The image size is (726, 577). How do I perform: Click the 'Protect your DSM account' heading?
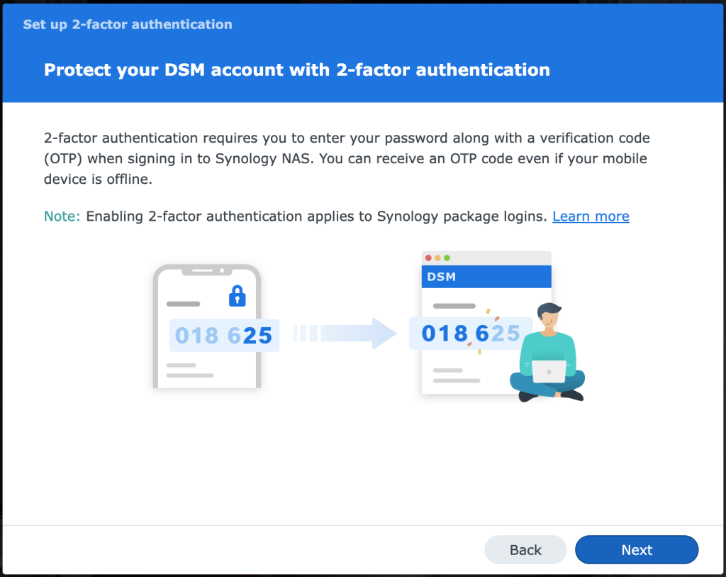(297, 70)
